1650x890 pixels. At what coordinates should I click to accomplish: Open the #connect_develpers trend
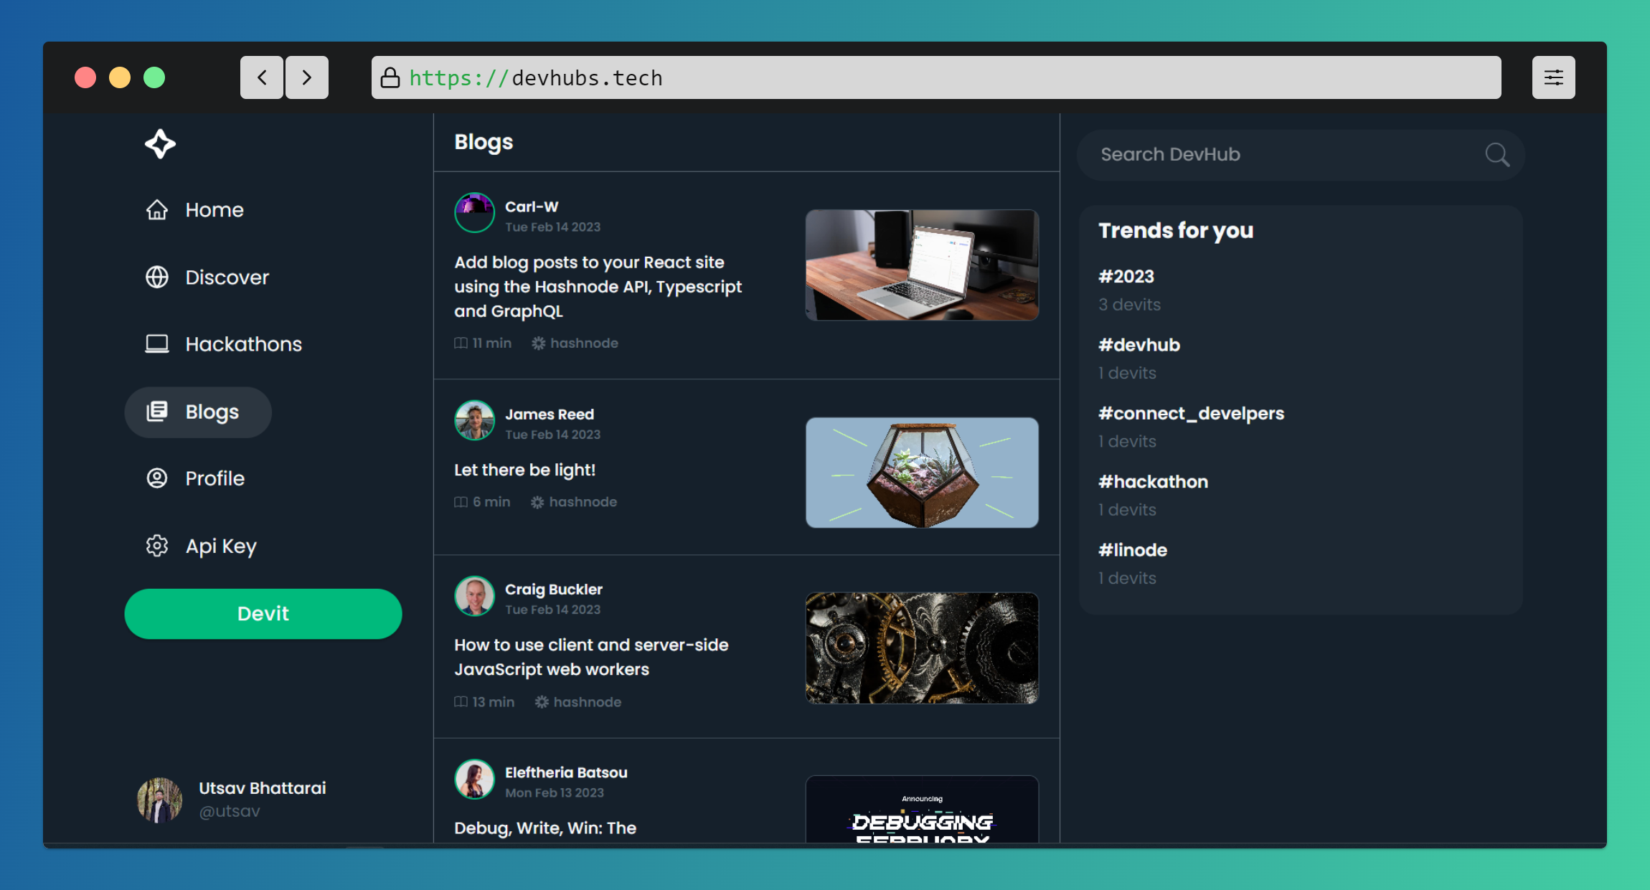pyautogui.click(x=1191, y=414)
